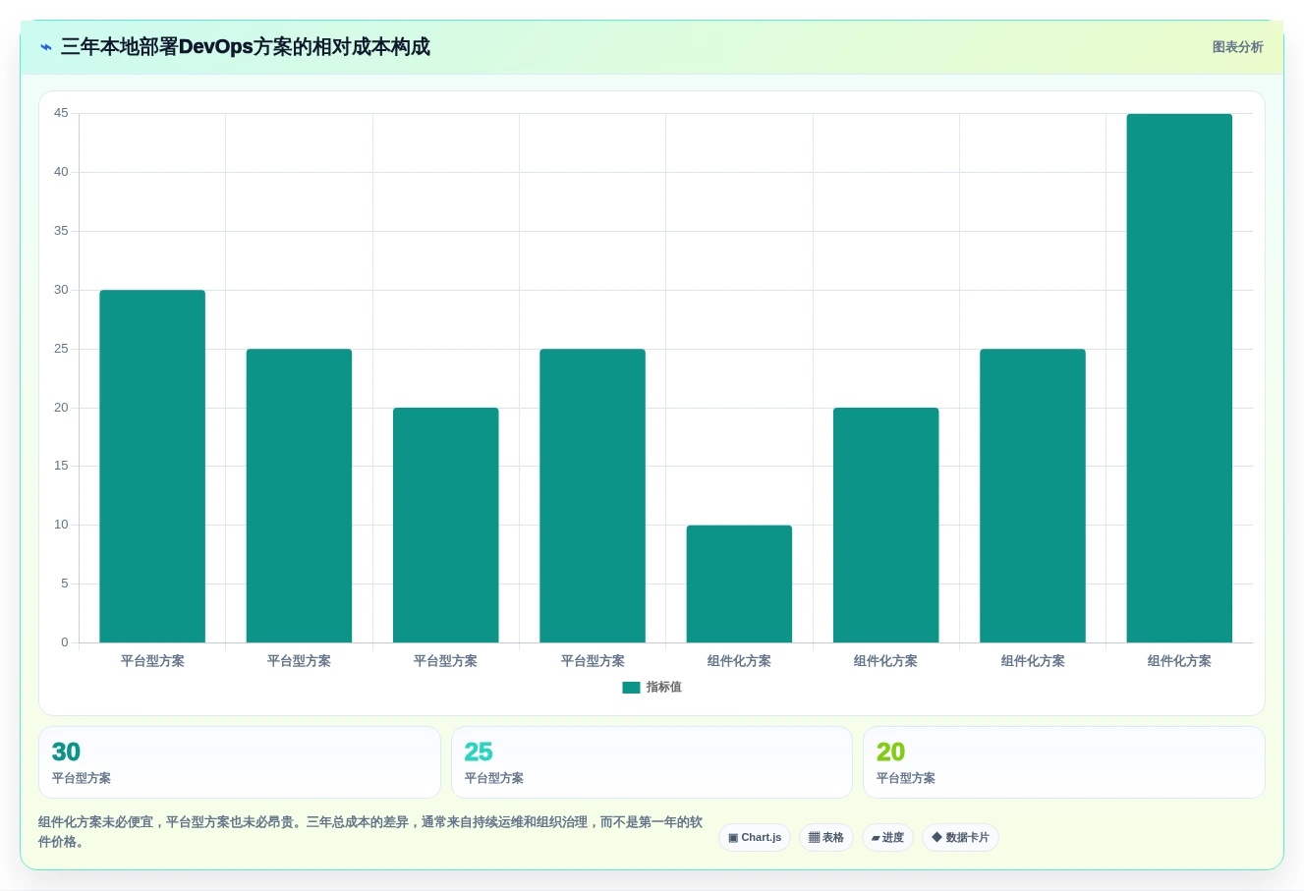
Task: Click the lightning icon beside the chart title
Action: 45,47
